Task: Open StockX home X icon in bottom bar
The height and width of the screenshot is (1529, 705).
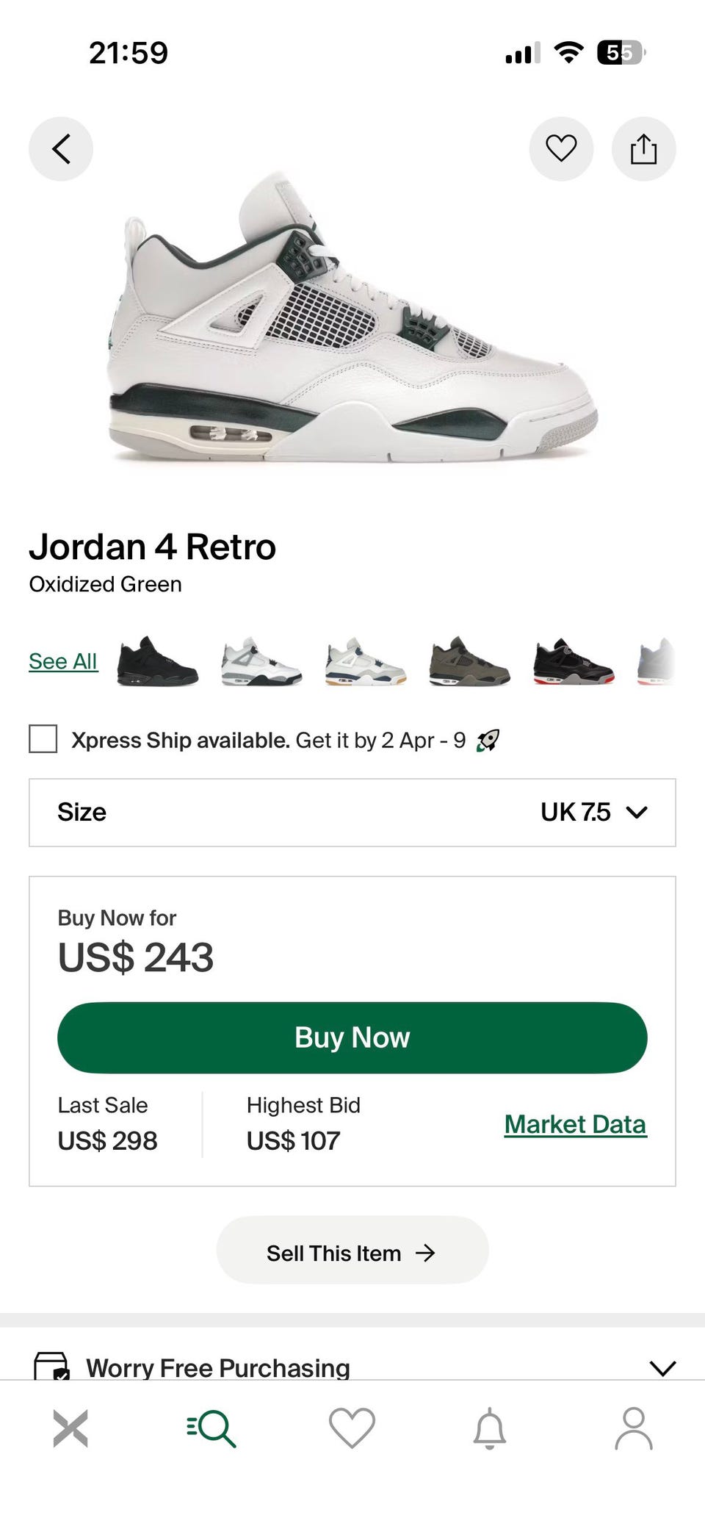Action: [x=70, y=1428]
